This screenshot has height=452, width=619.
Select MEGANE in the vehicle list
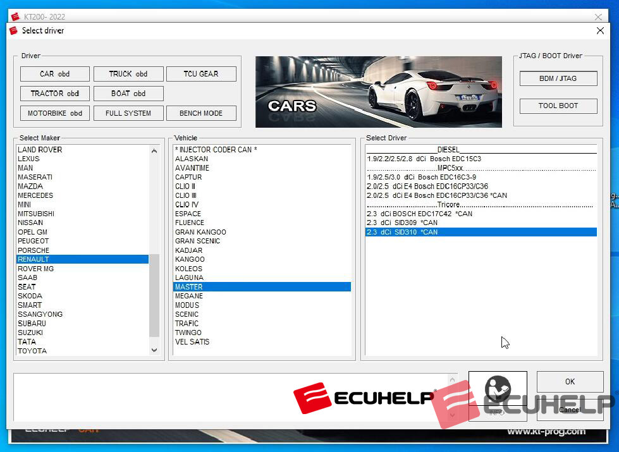pos(262,296)
